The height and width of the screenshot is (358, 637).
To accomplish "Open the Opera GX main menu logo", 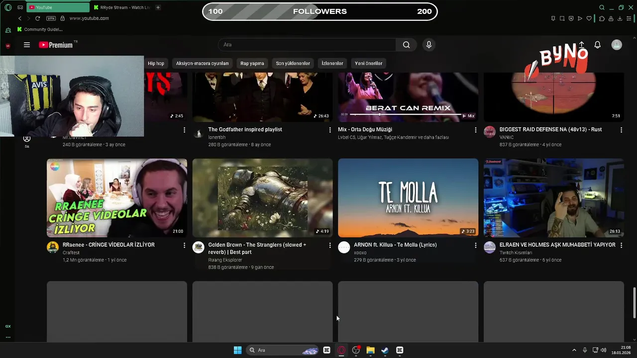I will coord(8,7).
